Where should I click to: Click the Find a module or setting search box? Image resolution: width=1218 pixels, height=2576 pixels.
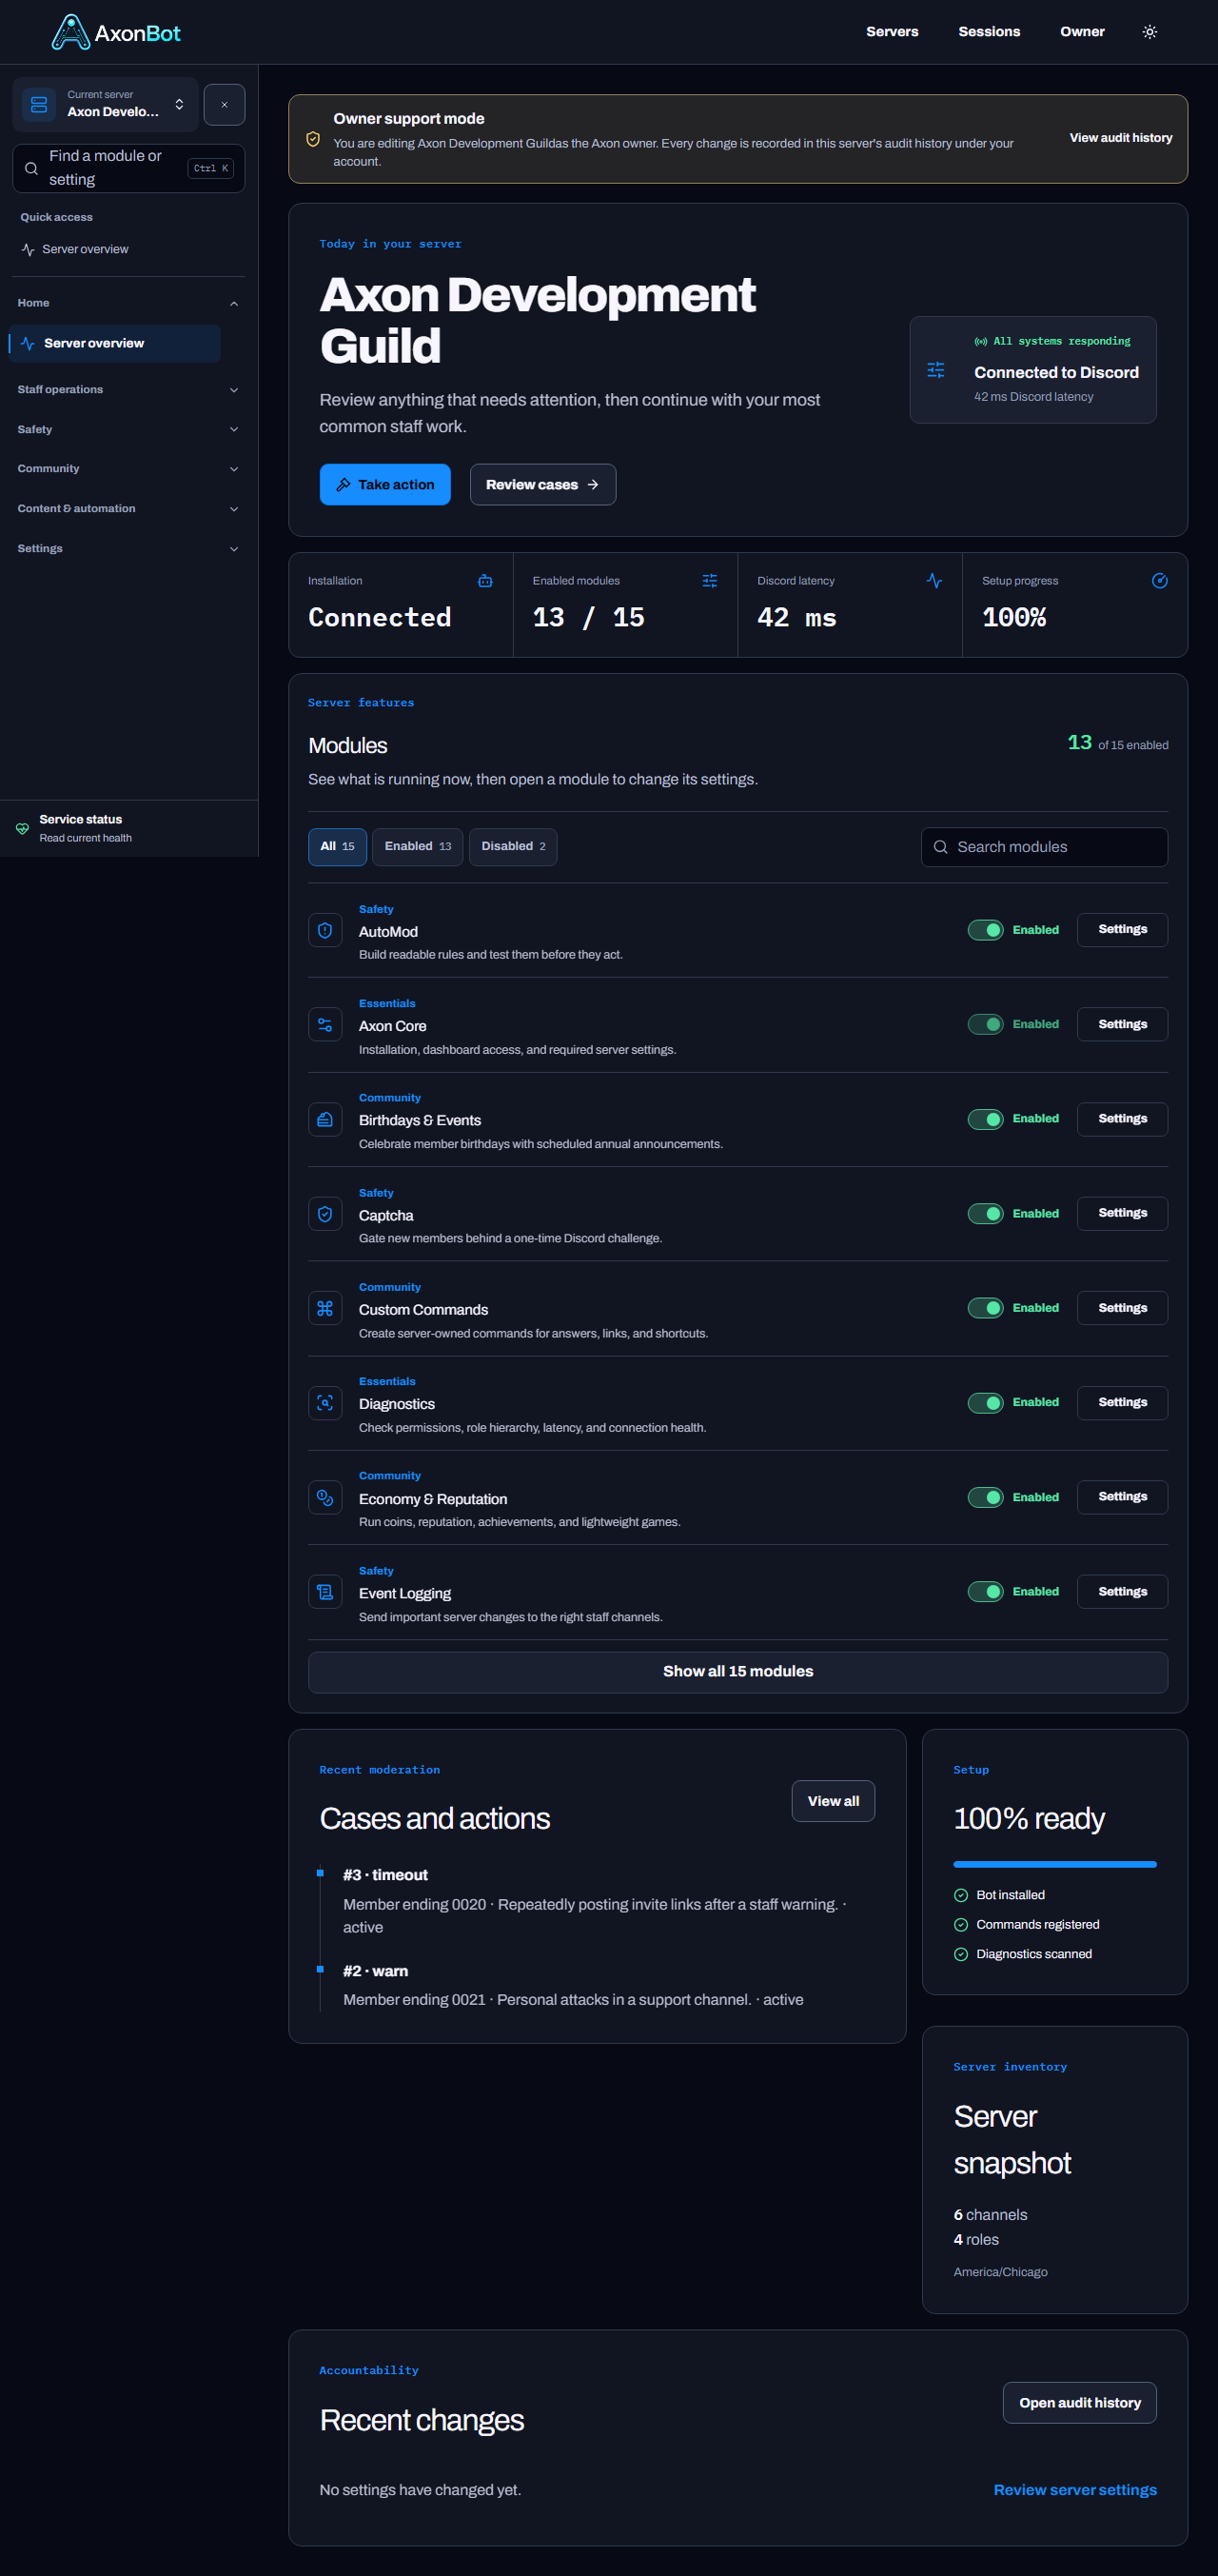point(128,168)
